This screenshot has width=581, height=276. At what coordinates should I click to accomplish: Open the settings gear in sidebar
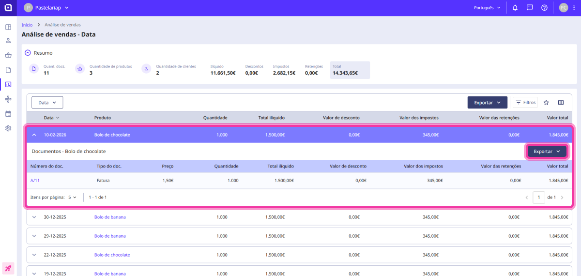click(x=8, y=128)
